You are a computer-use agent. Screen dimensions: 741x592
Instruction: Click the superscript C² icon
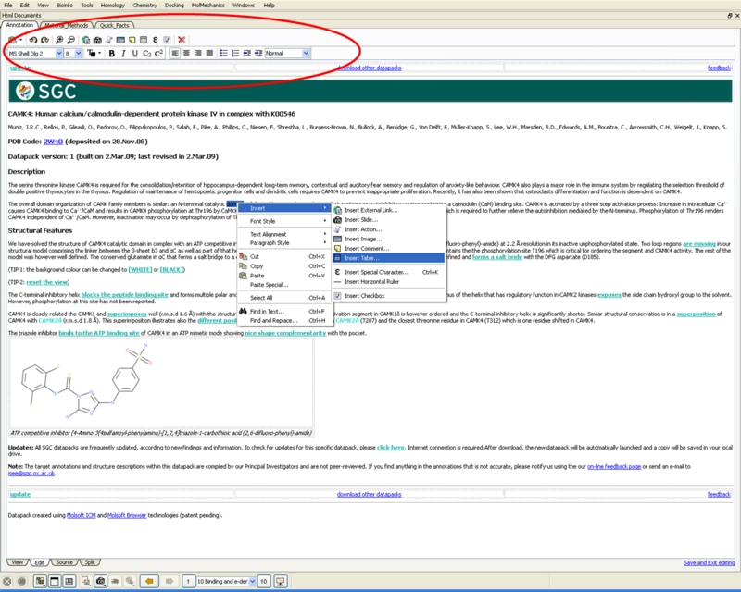(x=159, y=54)
